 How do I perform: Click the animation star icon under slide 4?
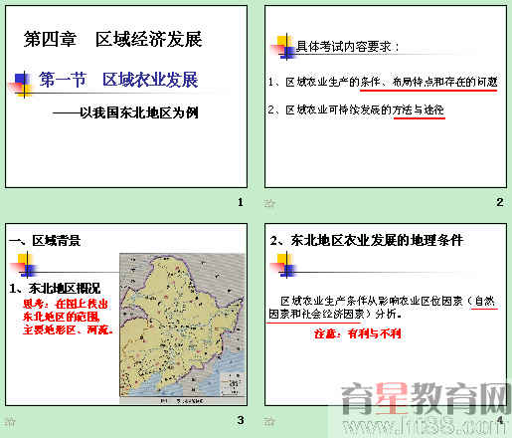click(x=269, y=422)
